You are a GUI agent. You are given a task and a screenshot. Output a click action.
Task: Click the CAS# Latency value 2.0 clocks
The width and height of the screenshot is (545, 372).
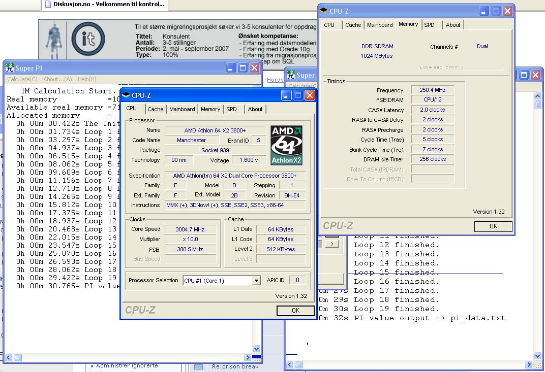pos(433,110)
